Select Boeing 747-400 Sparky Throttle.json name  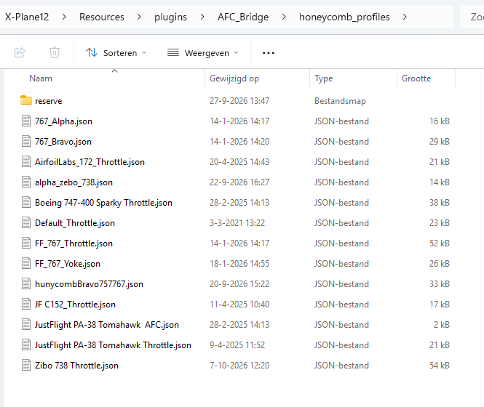tap(103, 203)
